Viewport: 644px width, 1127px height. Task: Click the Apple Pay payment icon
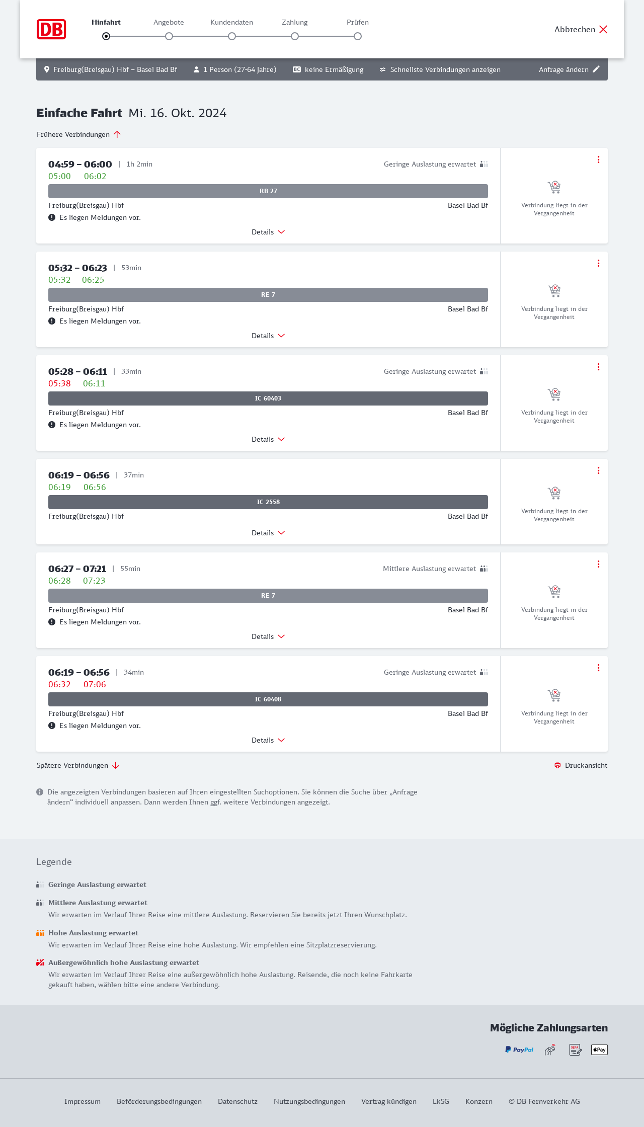599,1050
